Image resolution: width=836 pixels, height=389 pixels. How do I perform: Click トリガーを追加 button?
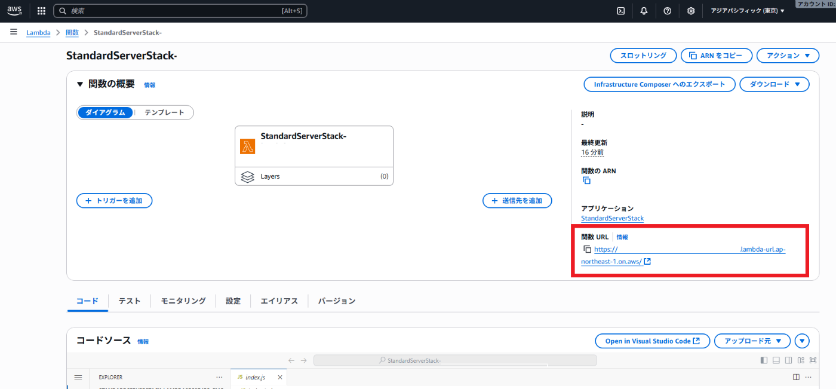click(114, 201)
